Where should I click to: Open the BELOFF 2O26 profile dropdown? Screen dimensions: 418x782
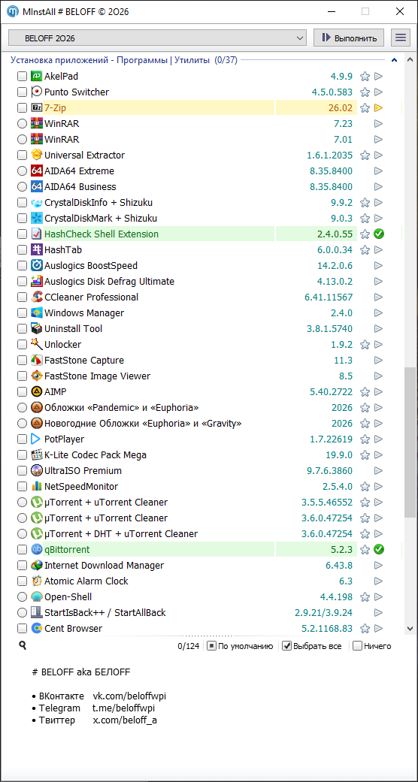(157, 38)
